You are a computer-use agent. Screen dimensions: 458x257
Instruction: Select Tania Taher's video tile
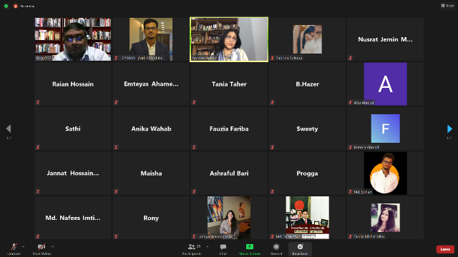tap(229, 84)
